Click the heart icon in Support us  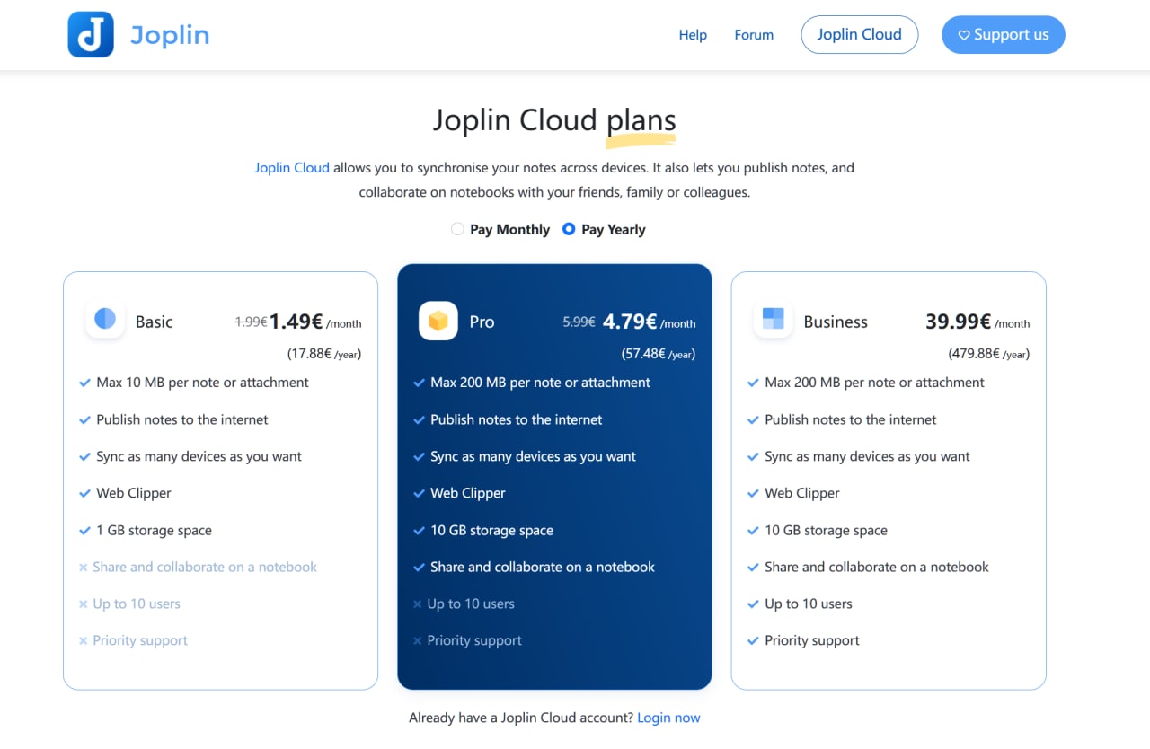[964, 35]
